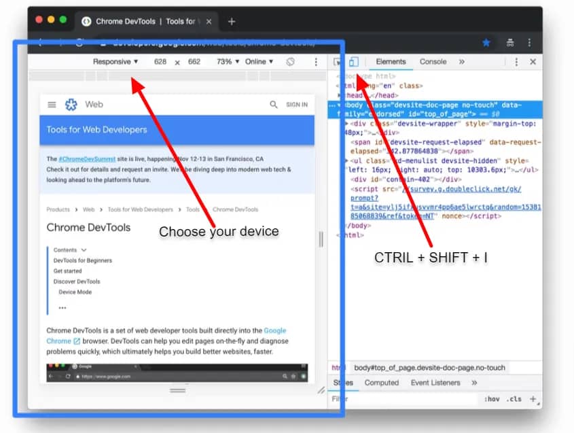Open a new browser tab

pyautogui.click(x=232, y=22)
